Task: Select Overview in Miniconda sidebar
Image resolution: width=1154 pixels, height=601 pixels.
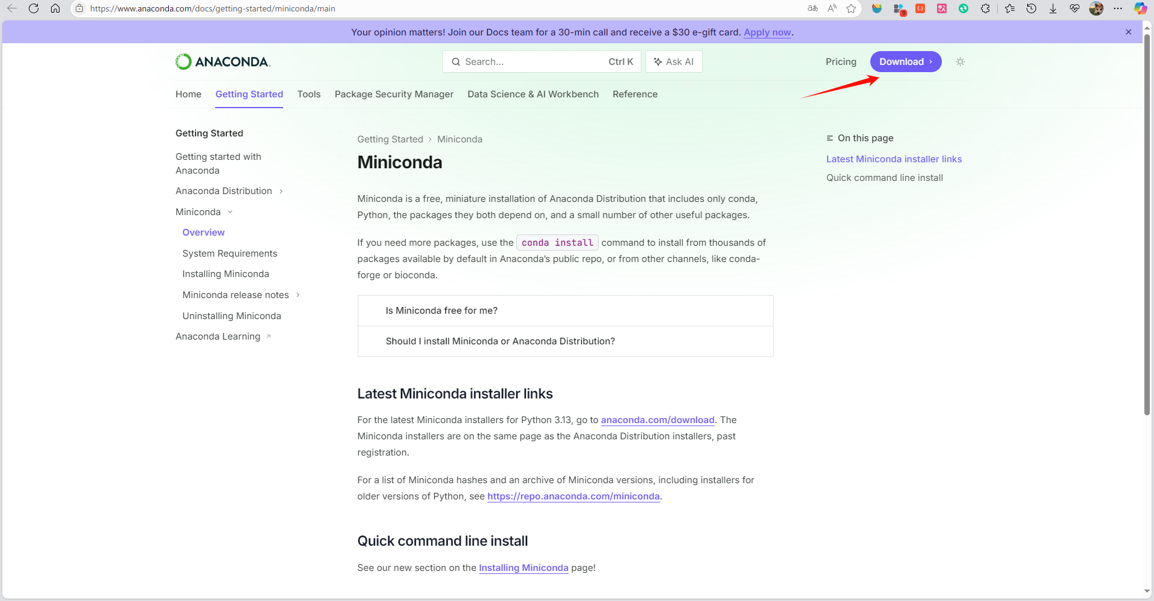Action: [203, 233]
